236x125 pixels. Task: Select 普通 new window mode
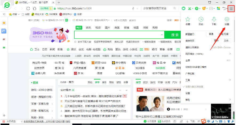pyautogui.click(x=211, y=34)
